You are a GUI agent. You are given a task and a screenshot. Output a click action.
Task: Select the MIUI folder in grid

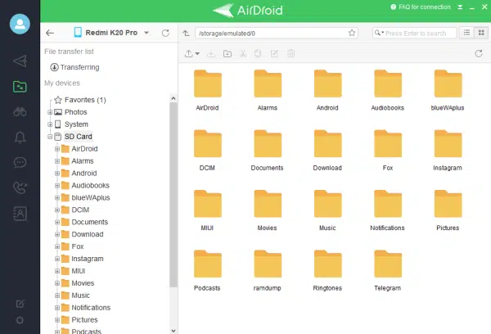[x=207, y=210]
